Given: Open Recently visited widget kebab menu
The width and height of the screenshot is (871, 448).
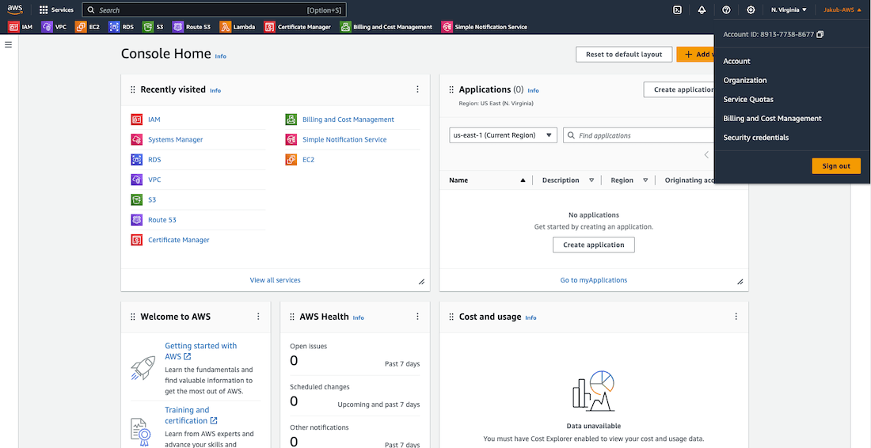Looking at the screenshot, I should (418, 89).
